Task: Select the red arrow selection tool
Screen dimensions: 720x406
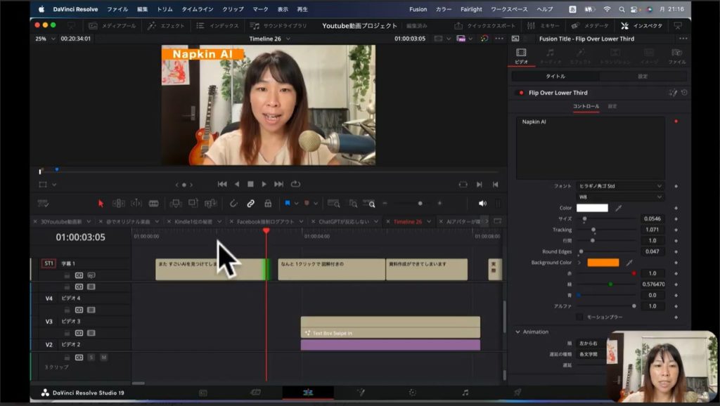Action: click(101, 203)
